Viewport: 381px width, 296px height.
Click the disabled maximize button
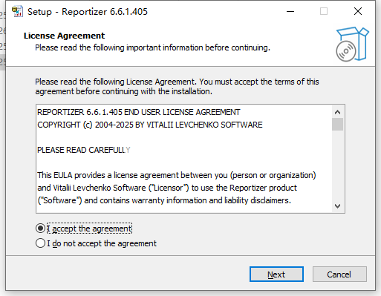[x=324, y=11]
